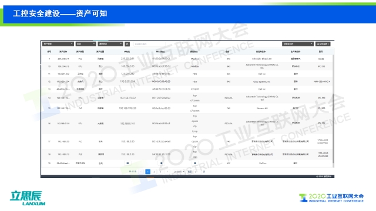The height and width of the screenshot is (211, 376).
Task: Click the detail icon in last row's protocol column
Action: point(195,163)
